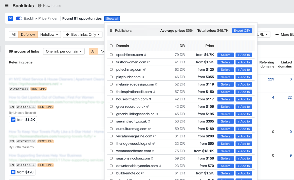Check the womanandhome.com row checkbox
Image resolution: width=294 pixels, height=180 pixels.
pos(111,151)
